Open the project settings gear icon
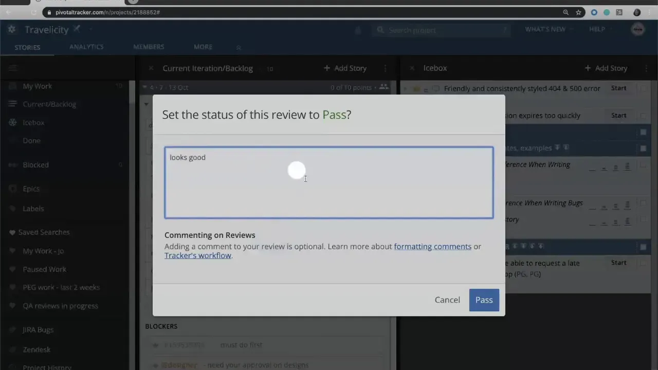658x370 pixels. click(x=11, y=29)
